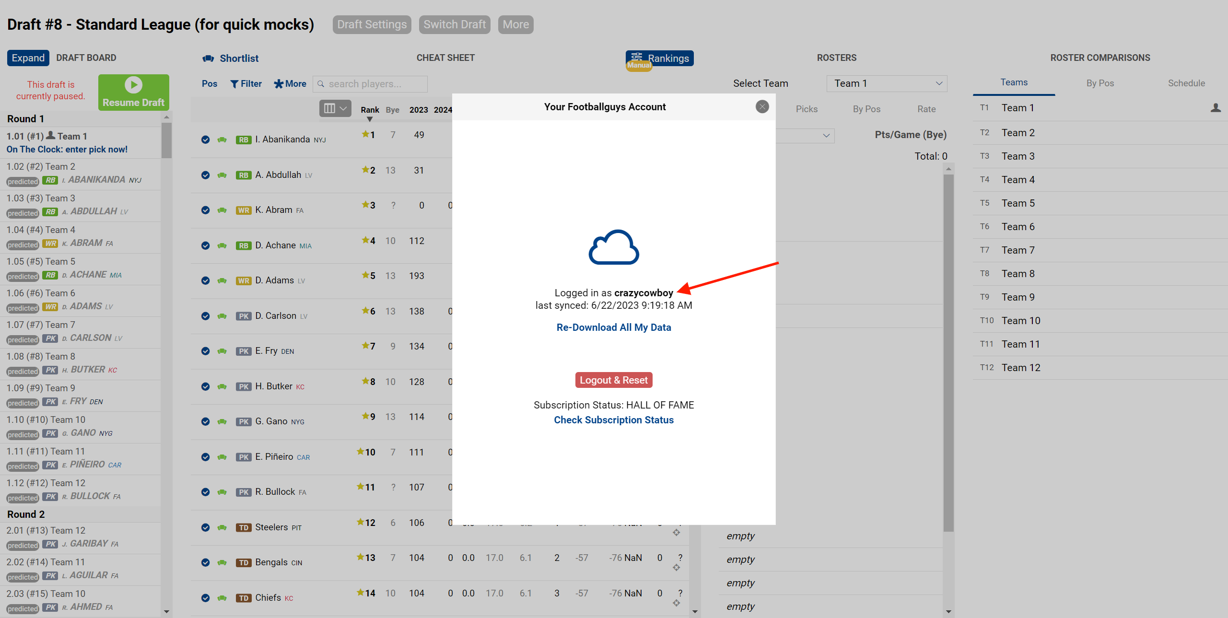Click helmet icon for R. Bullock

pyautogui.click(x=222, y=492)
